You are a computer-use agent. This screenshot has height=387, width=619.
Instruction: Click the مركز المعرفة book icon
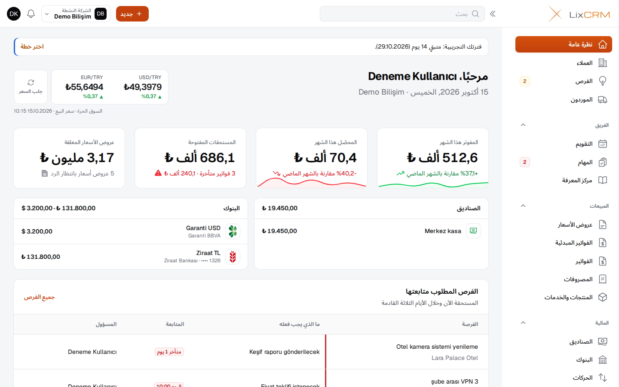tap(603, 180)
